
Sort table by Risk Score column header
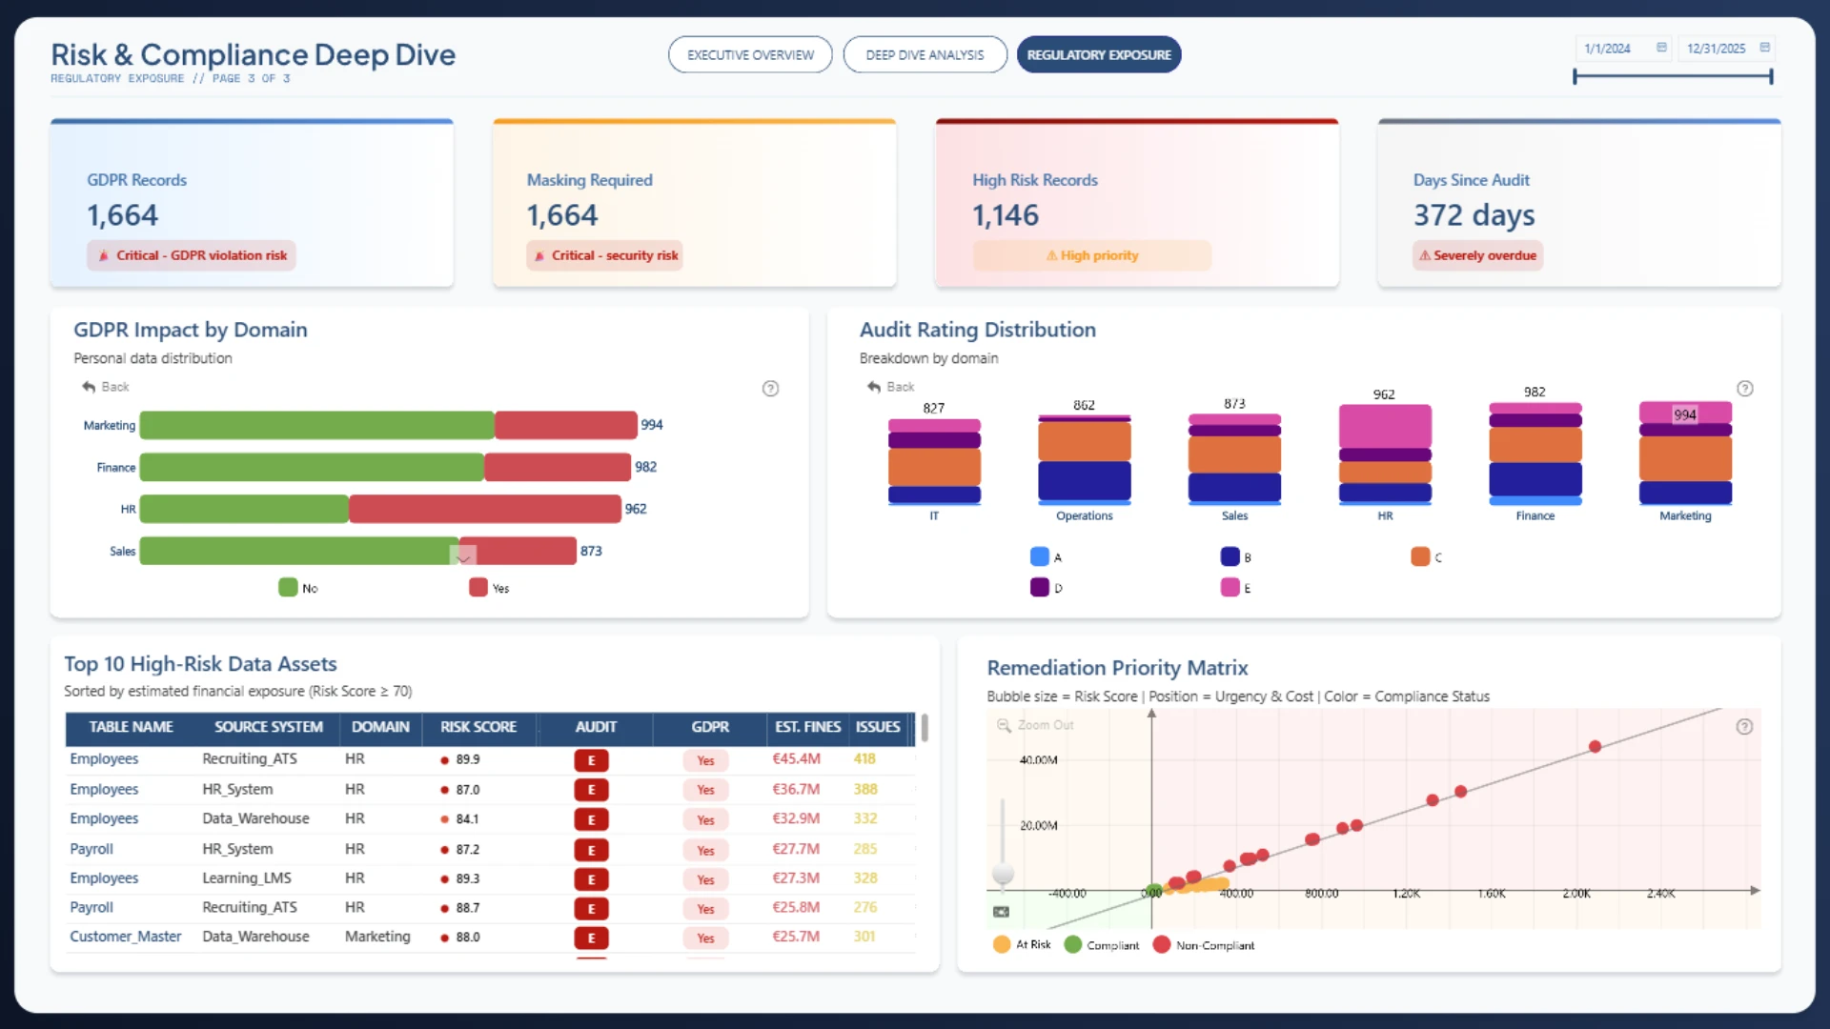click(x=478, y=727)
